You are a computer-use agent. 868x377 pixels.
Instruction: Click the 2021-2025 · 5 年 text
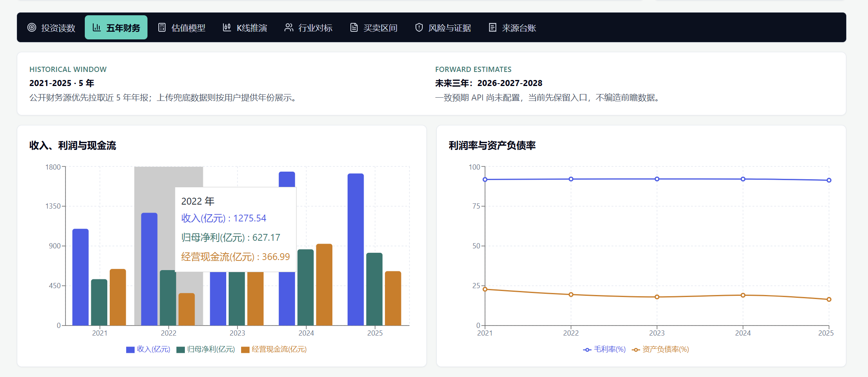(62, 83)
